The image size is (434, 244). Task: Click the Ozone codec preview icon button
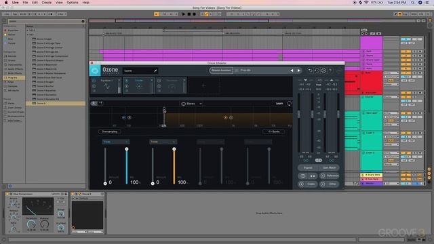[x=303, y=176]
